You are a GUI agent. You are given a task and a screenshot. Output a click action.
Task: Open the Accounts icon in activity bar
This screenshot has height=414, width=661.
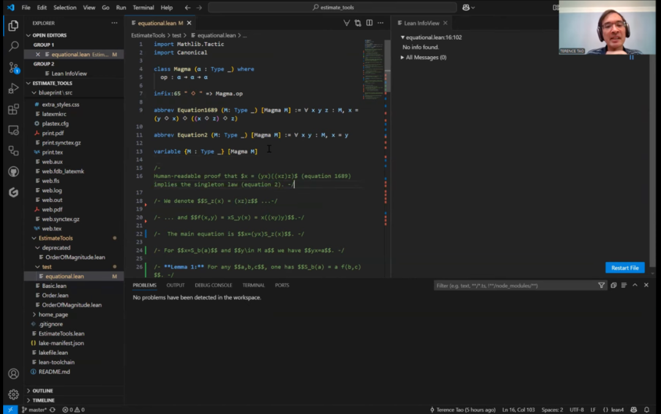(13, 374)
